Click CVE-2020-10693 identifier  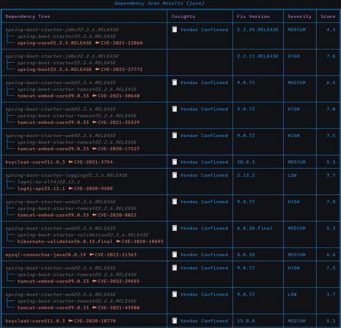[x=143, y=242]
